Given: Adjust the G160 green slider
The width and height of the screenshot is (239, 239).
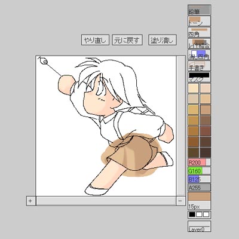Looking at the screenshot, I should click(199, 171).
